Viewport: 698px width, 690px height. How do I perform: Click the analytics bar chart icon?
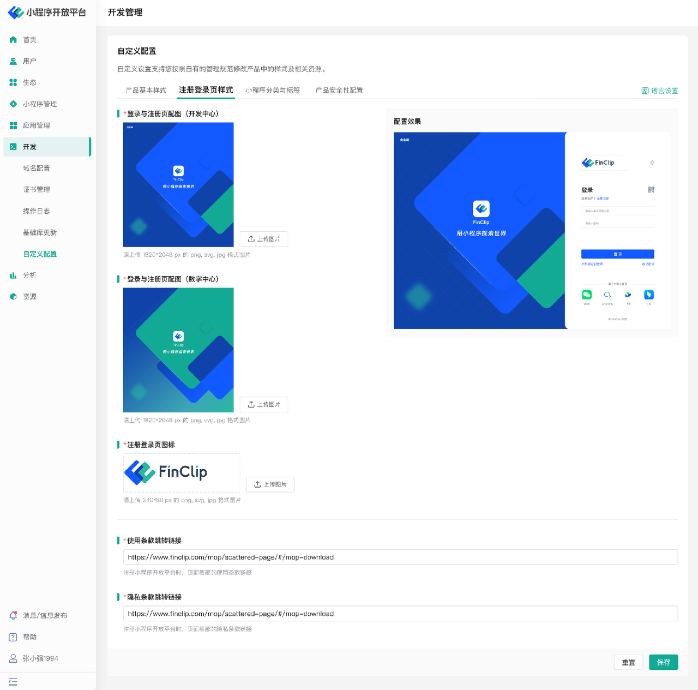coord(13,275)
